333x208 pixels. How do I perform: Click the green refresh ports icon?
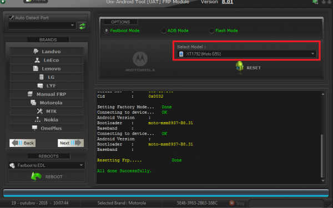(x=82, y=26)
